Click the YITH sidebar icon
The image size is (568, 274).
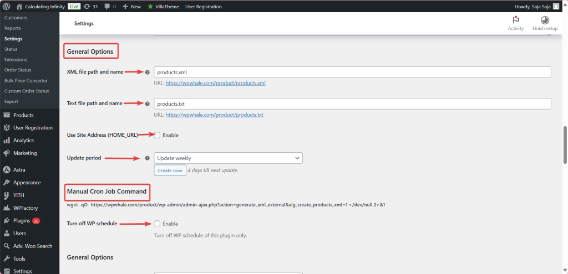pos(7,195)
